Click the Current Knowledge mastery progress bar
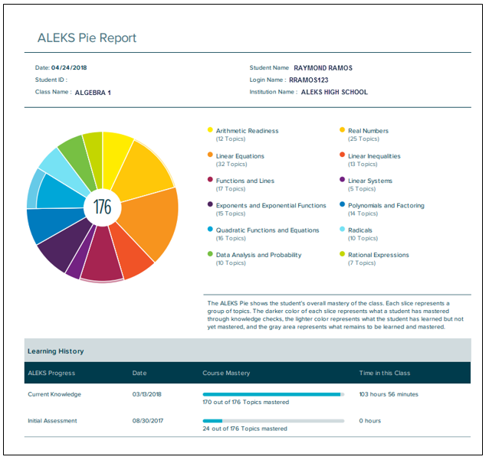 point(273,394)
